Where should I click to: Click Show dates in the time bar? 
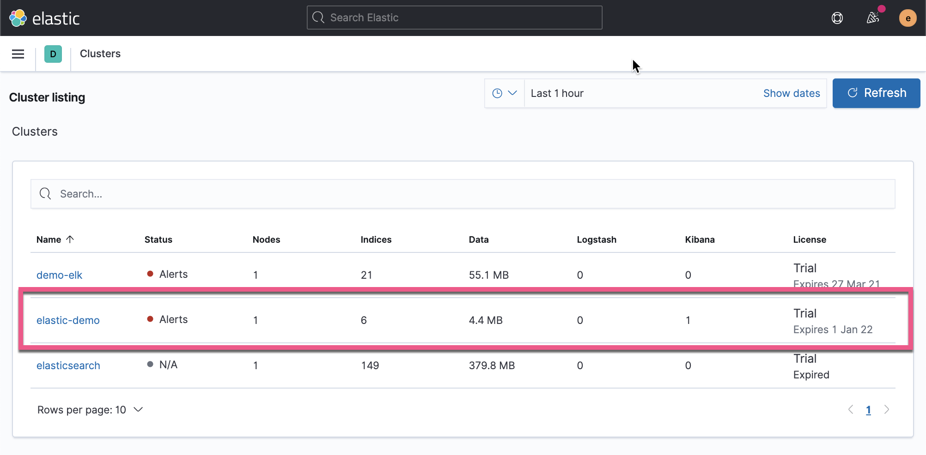tap(792, 93)
